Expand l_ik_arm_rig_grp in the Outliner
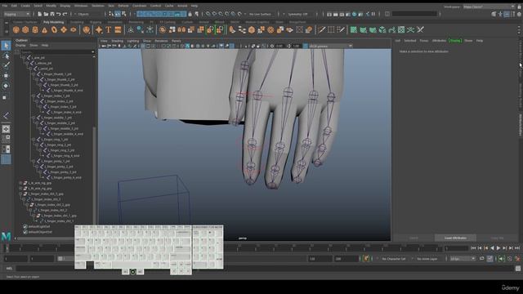 click(x=20, y=183)
